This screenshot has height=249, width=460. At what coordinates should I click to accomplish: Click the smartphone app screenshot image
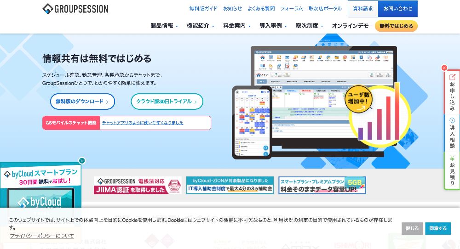tap(252, 122)
